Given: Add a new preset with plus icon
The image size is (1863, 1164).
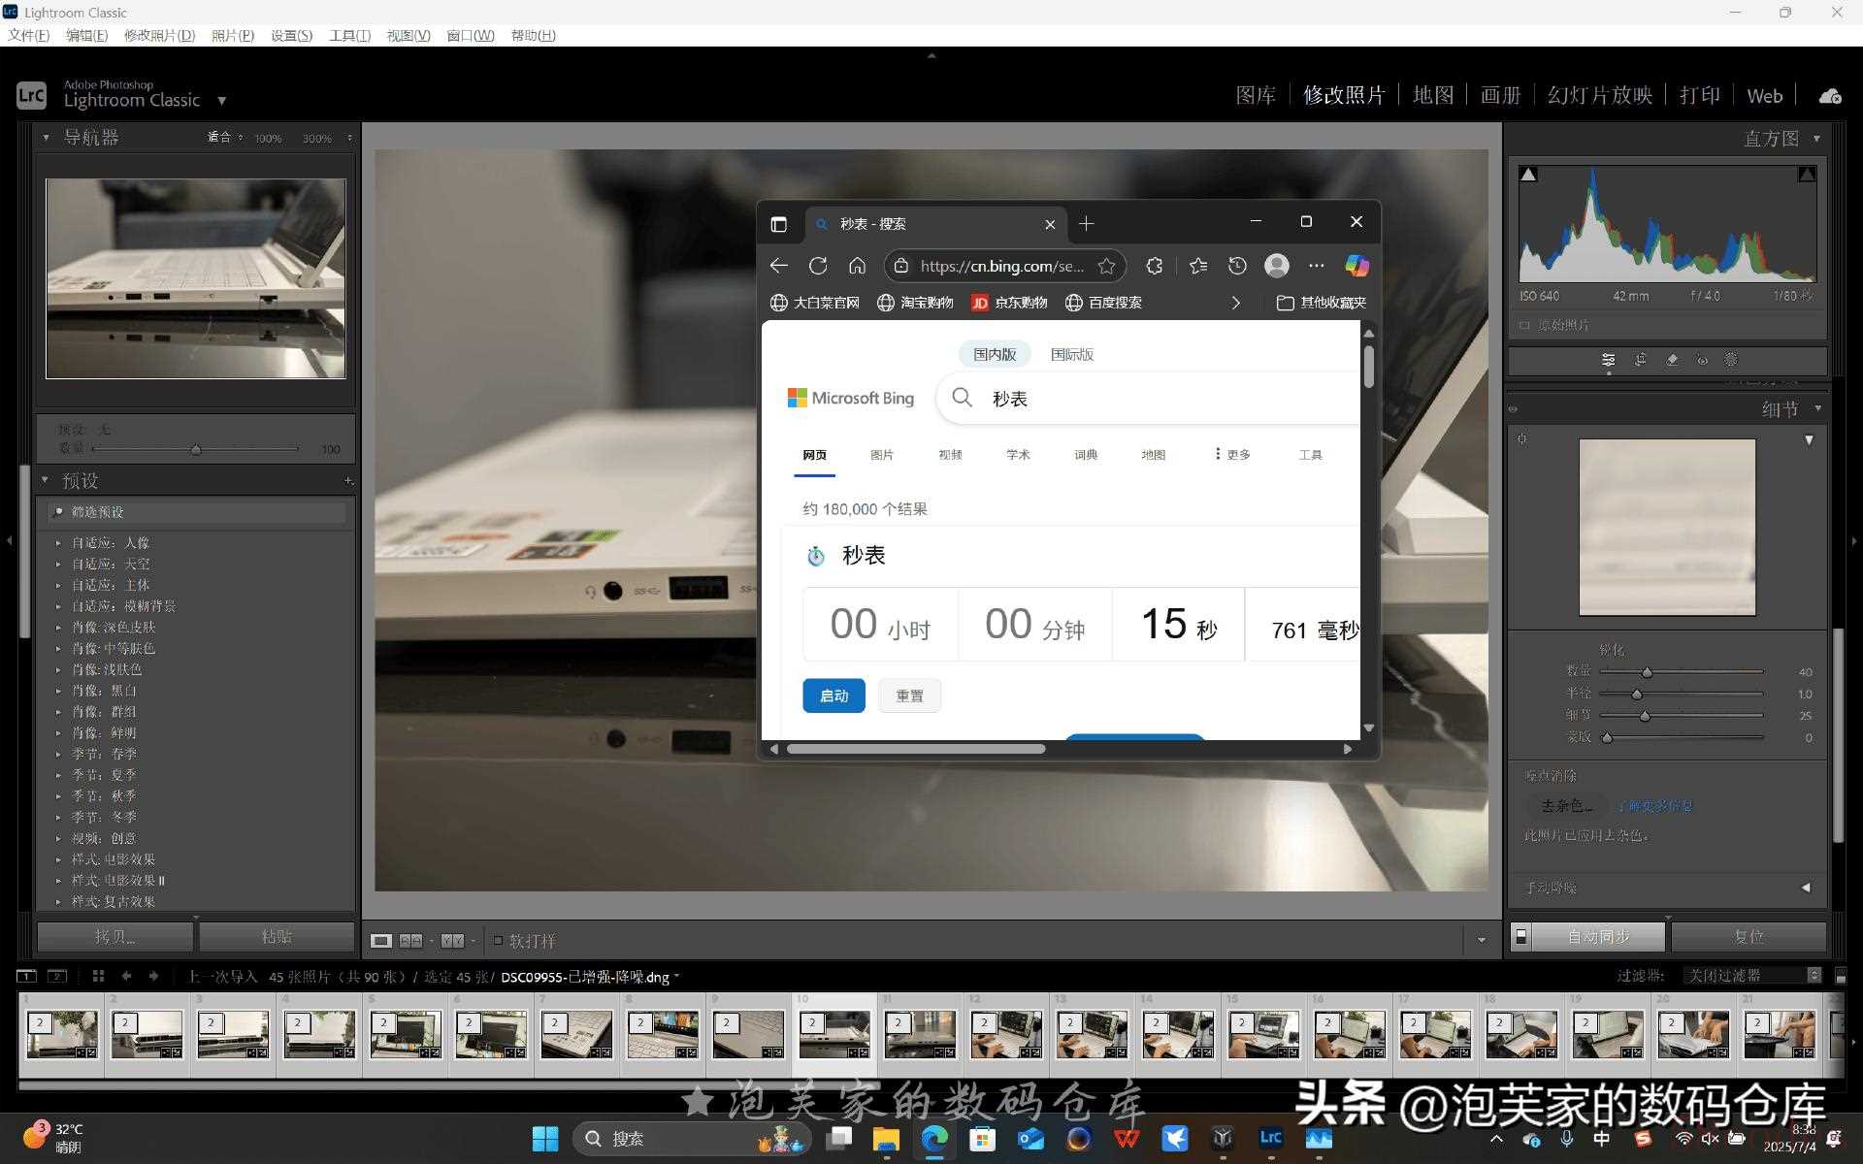Looking at the screenshot, I should (348, 481).
